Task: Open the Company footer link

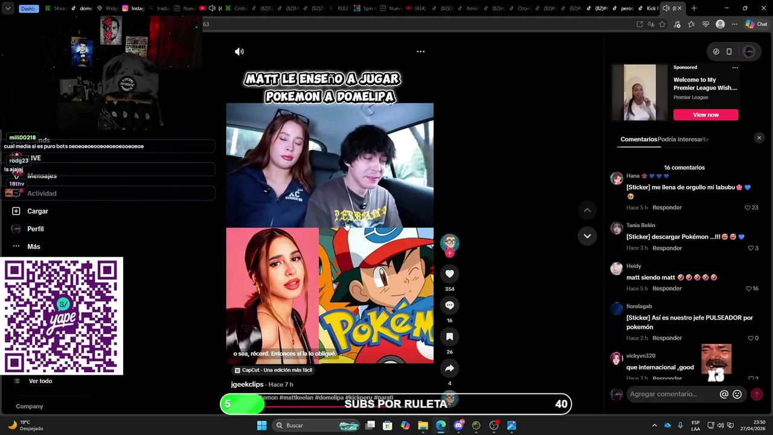Action: (29, 407)
